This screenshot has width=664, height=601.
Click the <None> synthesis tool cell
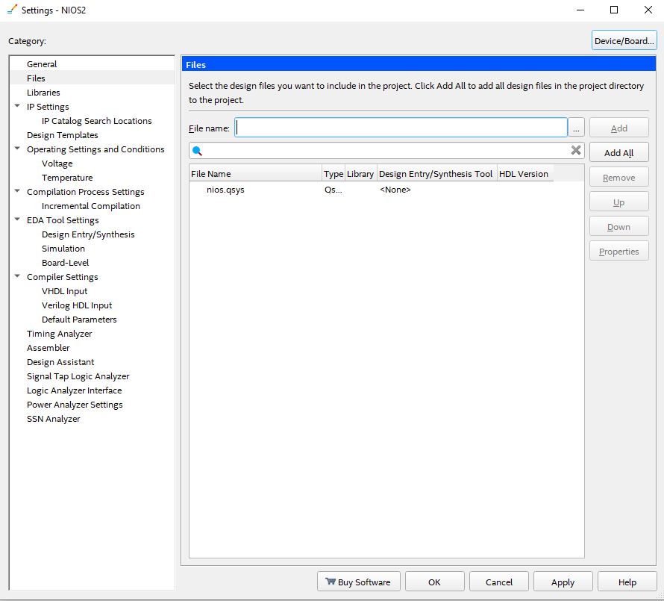click(395, 190)
